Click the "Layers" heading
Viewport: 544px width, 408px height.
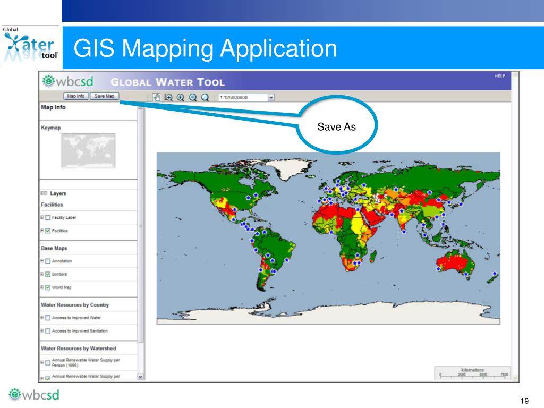[x=58, y=193]
